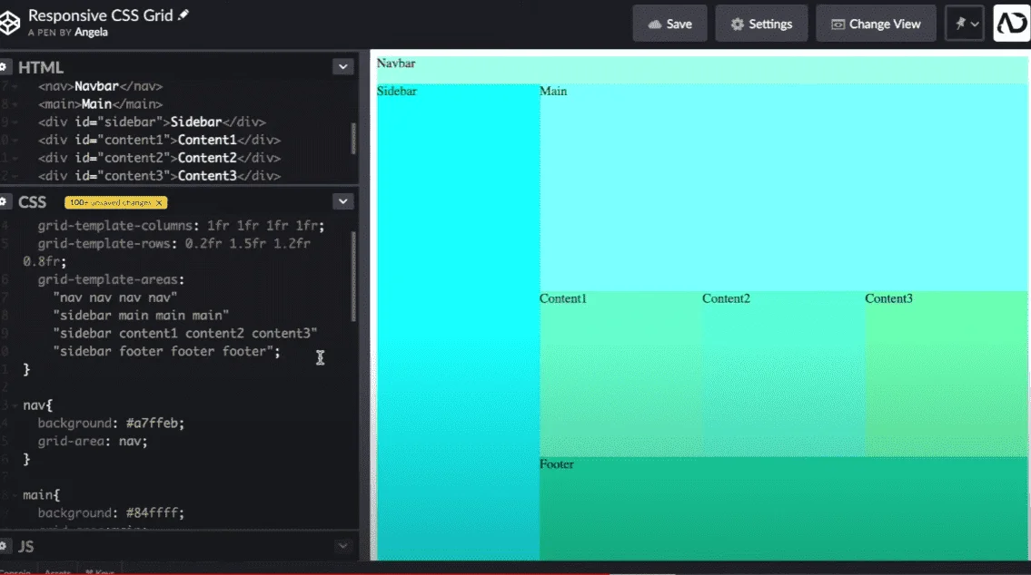The image size is (1031, 575).
Task: Open the Keys tab at bottom
Action: point(100,571)
